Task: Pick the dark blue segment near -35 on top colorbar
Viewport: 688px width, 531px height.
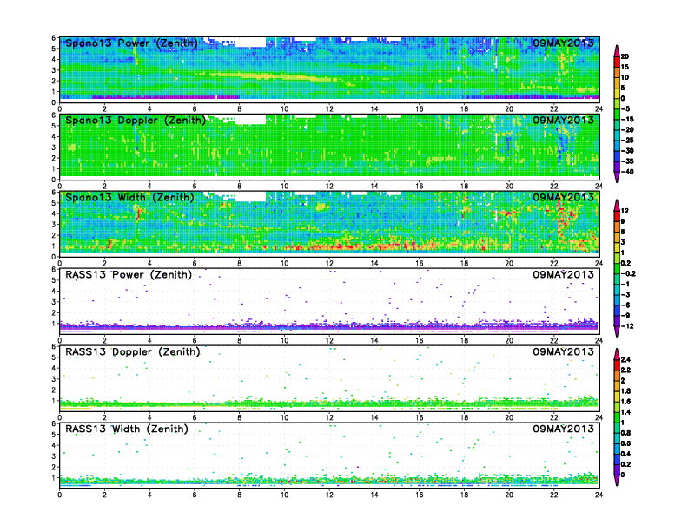Action: click(617, 156)
